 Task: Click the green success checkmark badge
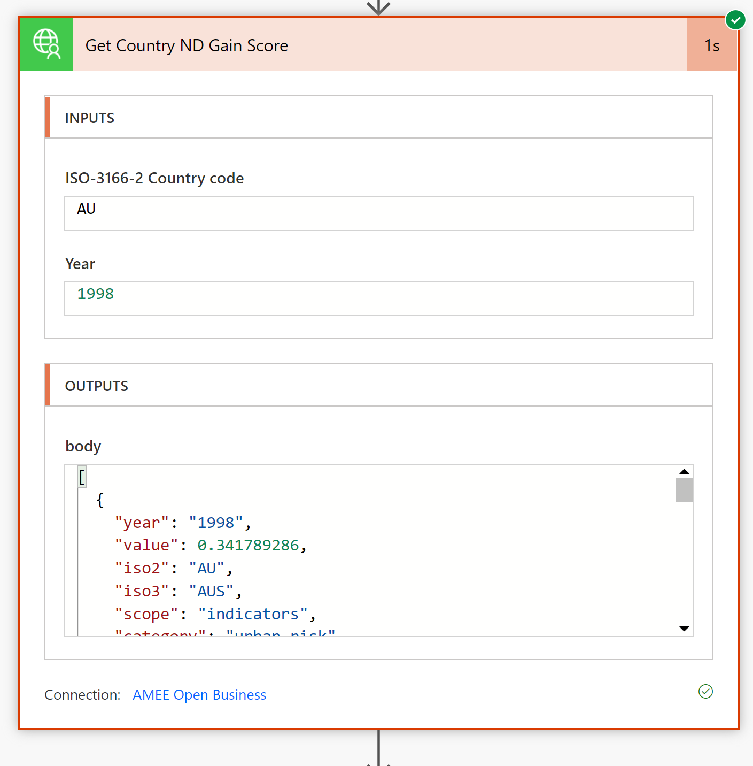tap(735, 20)
